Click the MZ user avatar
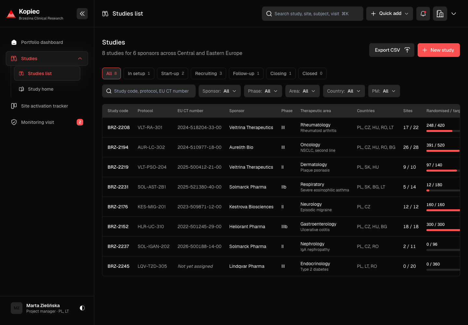 click(x=17, y=308)
